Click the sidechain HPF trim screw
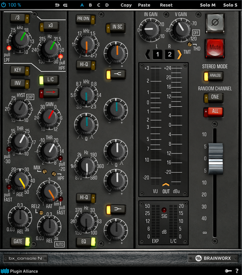The width and height of the screenshot is (242, 275). pyautogui.click(x=54, y=174)
